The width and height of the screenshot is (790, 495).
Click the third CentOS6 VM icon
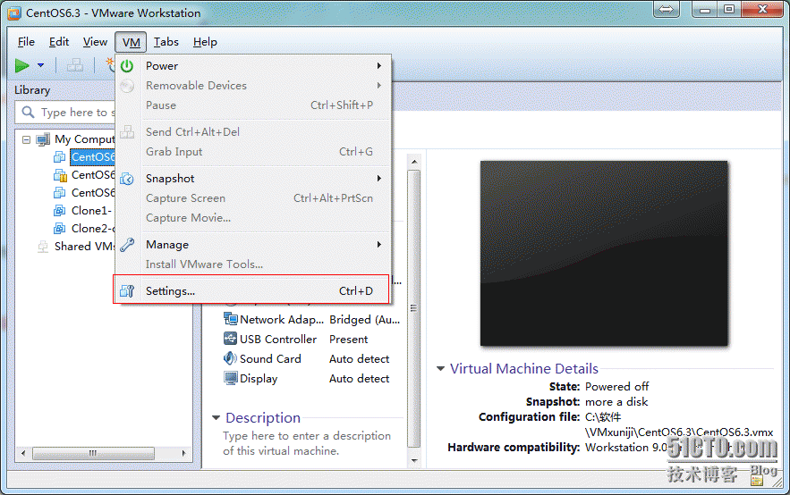[59, 193]
